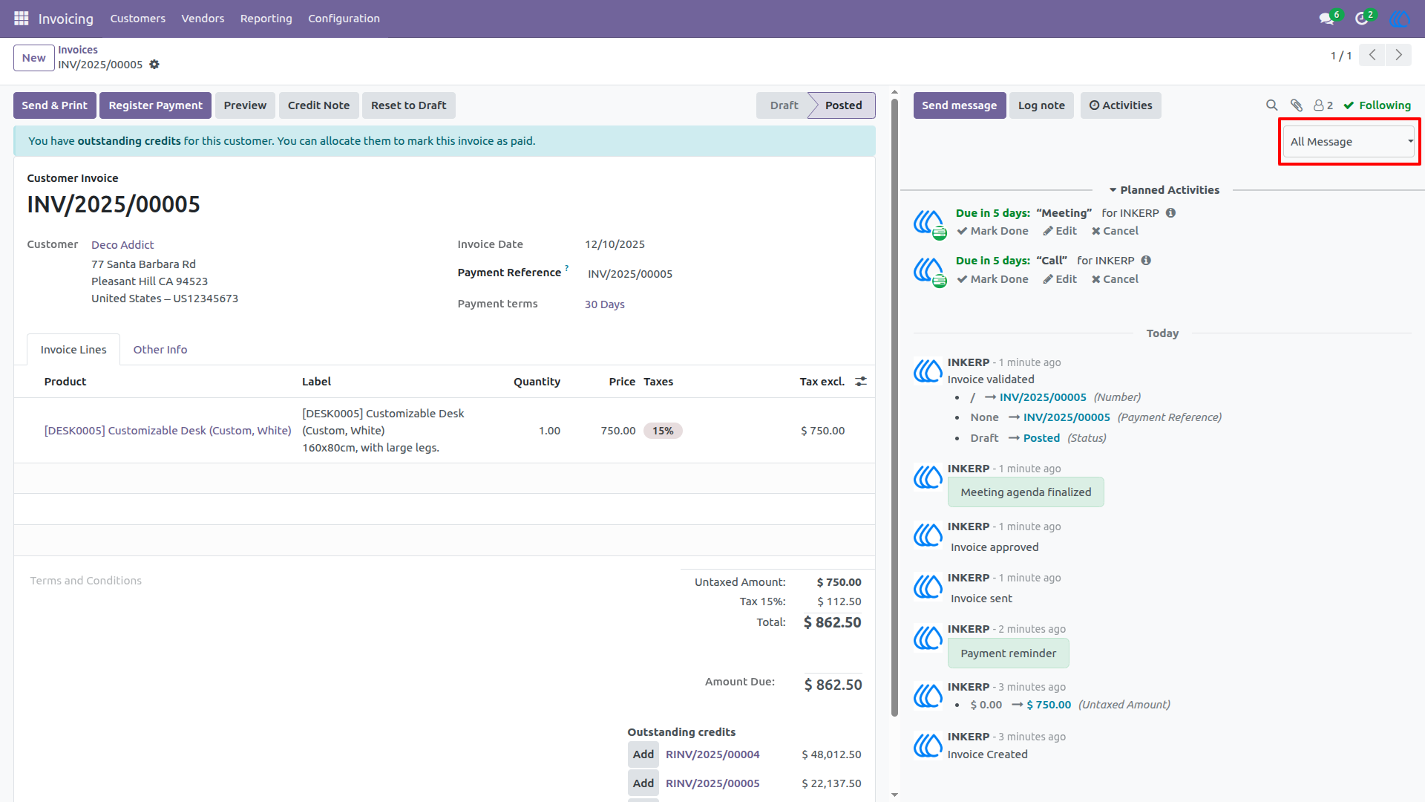Open the Invoices breadcrumb link

[78, 50]
